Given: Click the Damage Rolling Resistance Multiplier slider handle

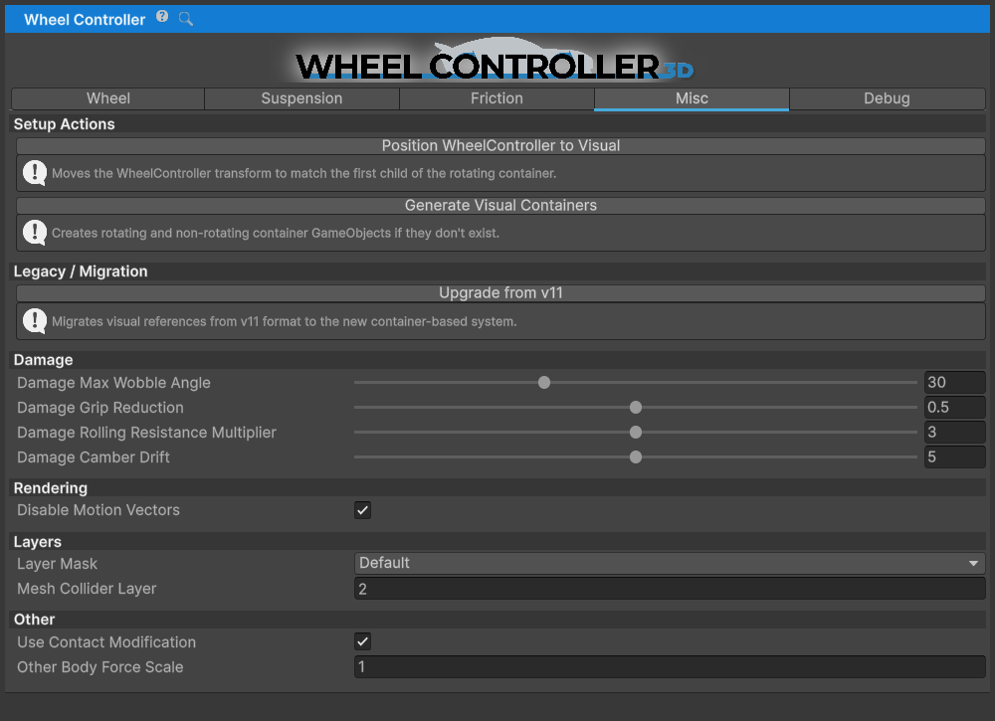Looking at the screenshot, I should (x=635, y=433).
